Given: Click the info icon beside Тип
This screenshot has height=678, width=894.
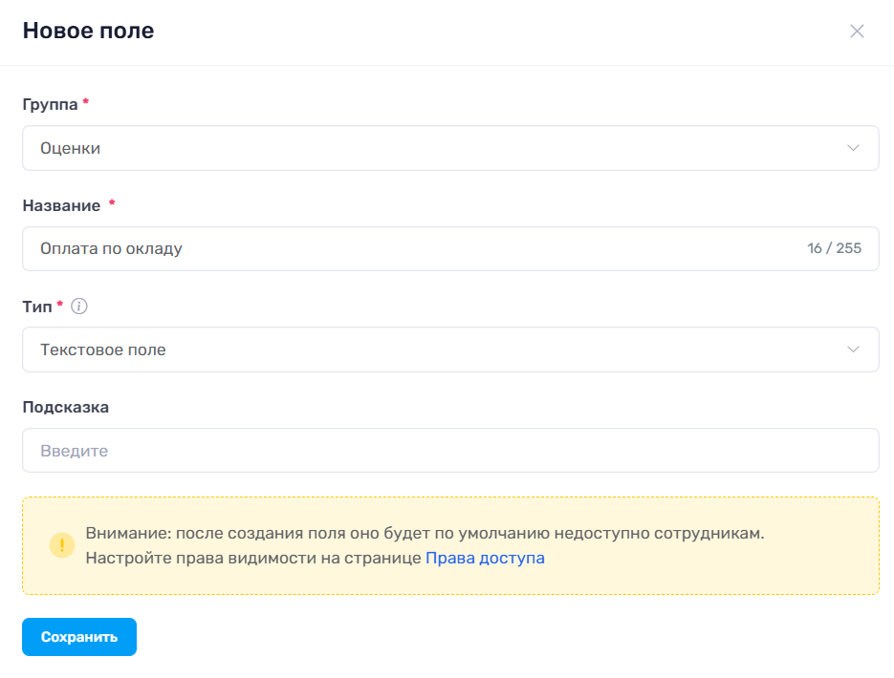Looking at the screenshot, I should [x=78, y=307].
